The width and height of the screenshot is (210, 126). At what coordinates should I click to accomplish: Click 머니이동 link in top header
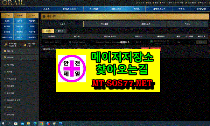(x=179, y=2)
